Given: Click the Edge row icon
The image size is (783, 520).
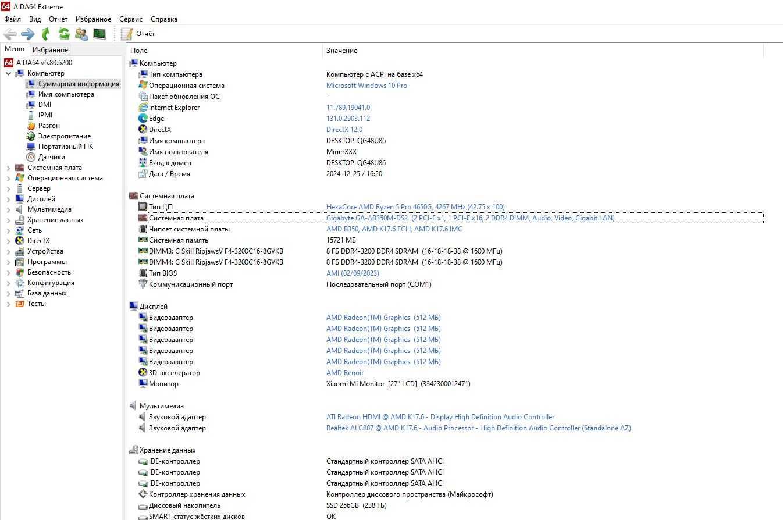Looking at the screenshot, I should (x=143, y=119).
